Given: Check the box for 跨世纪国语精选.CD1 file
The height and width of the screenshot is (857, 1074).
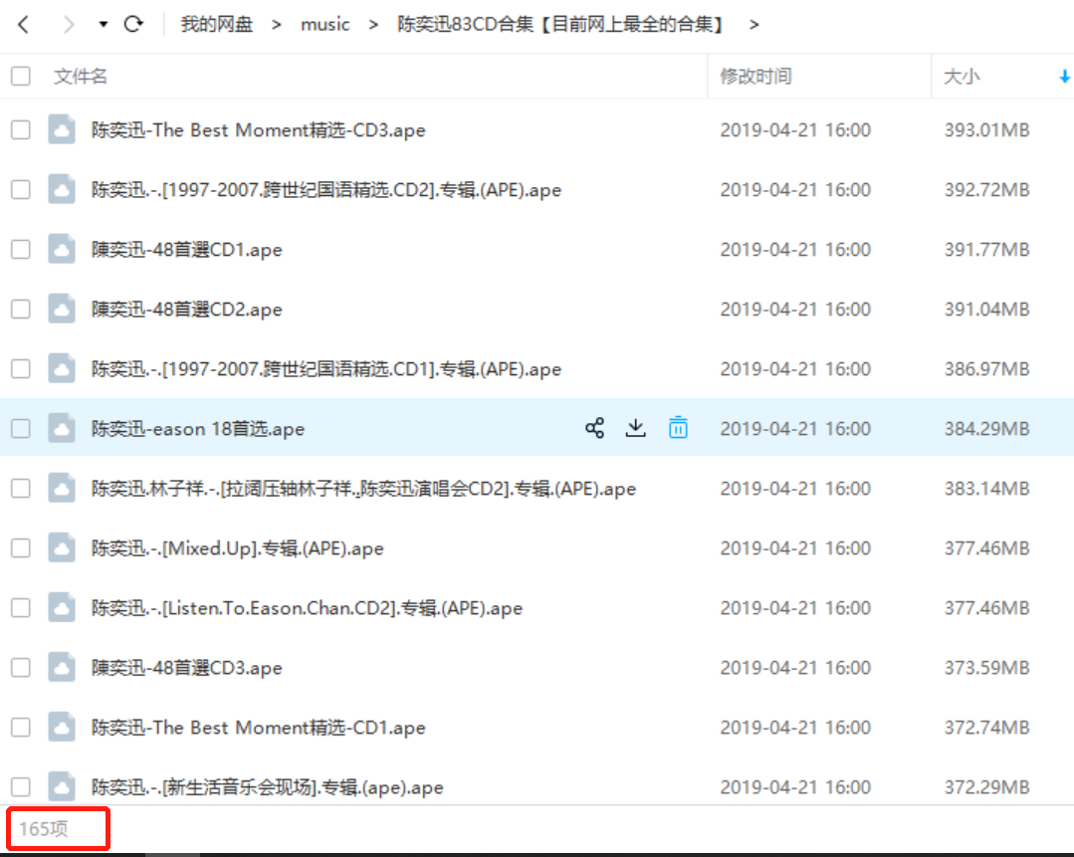Looking at the screenshot, I should click(21, 369).
